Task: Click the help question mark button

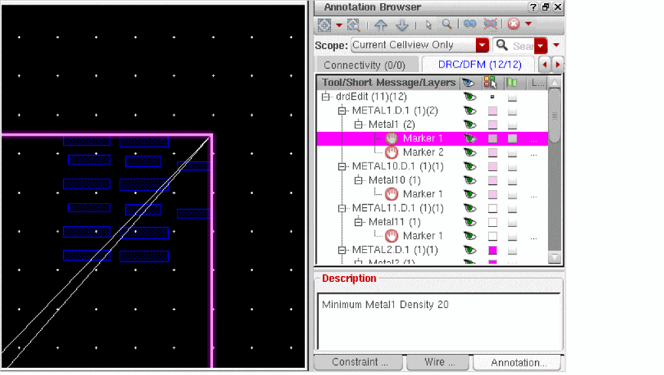Action: [534, 7]
